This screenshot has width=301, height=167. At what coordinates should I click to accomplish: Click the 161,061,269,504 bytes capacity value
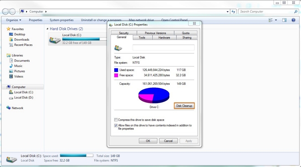[156, 84]
